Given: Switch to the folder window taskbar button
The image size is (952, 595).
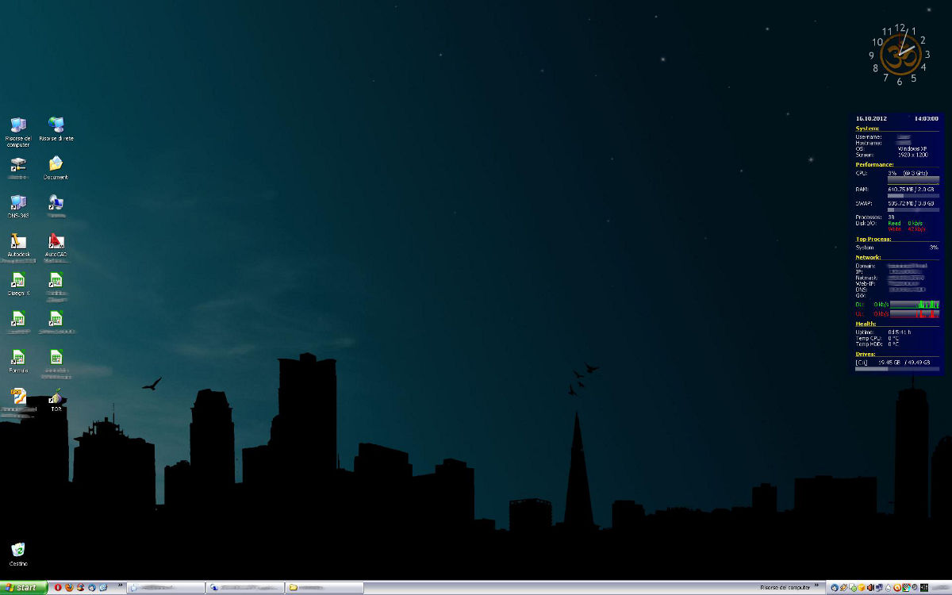Looking at the screenshot, I should (324, 588).
